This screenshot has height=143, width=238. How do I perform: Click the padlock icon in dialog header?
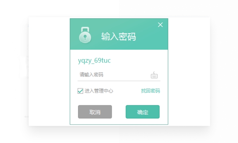[x=85, y=35]
